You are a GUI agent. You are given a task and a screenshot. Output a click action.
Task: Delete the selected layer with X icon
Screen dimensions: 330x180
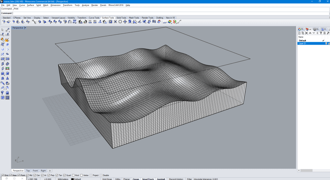307,33
